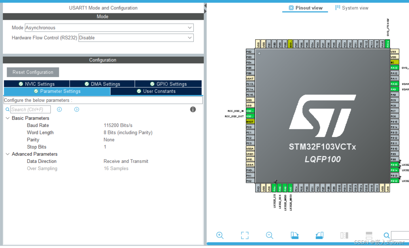
Task: Open the GPIO Settings tab
Action: click(168, 84)
